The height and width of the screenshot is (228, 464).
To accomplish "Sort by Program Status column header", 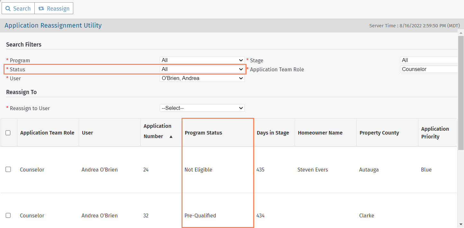I will pos(203,133).
